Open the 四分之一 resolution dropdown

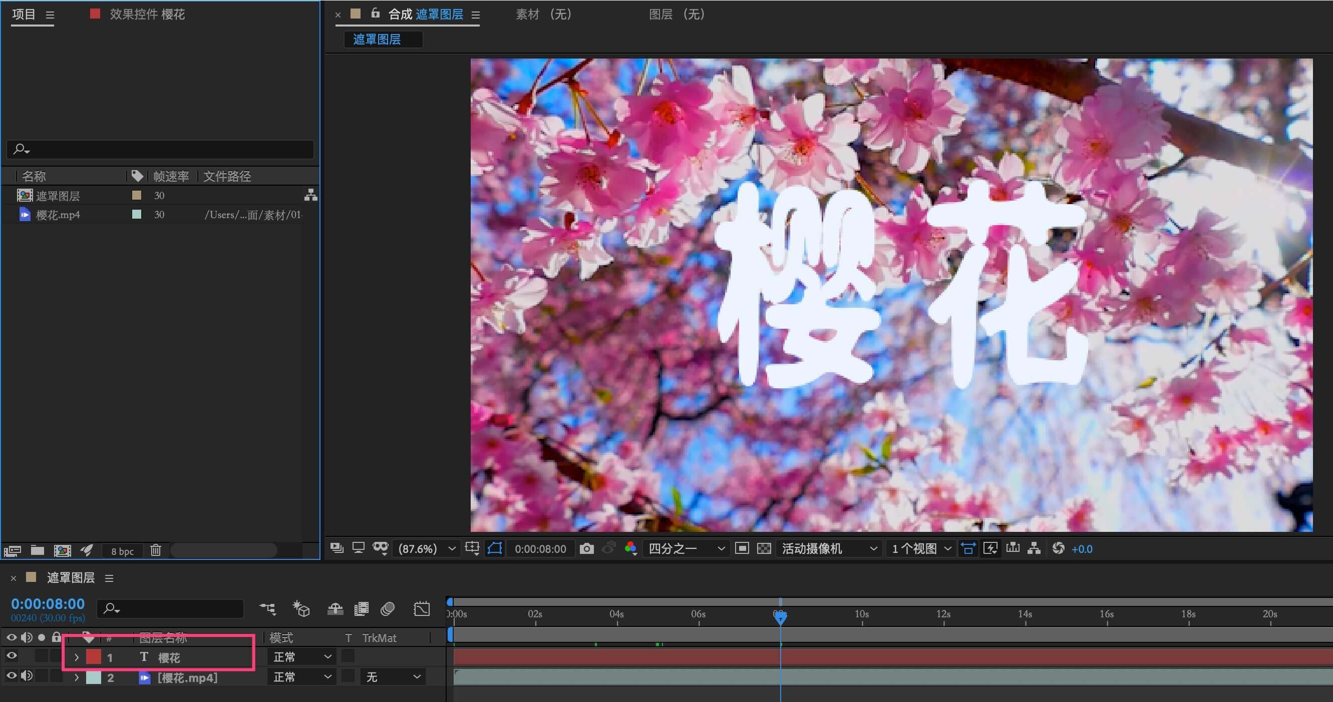(x=686, y=548)
